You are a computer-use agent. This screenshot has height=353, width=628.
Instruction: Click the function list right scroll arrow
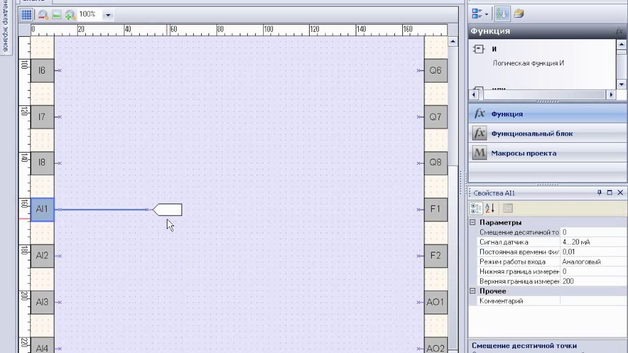[x=611, y=95]
